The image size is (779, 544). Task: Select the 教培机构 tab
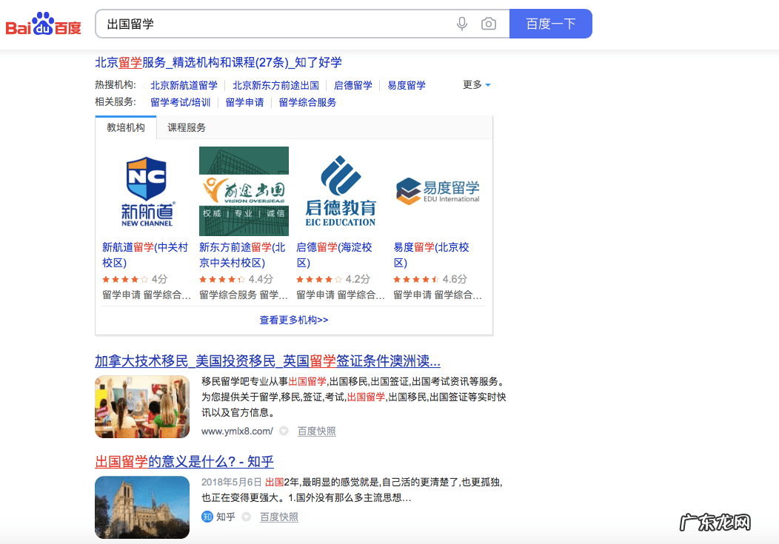coord(125,127)
